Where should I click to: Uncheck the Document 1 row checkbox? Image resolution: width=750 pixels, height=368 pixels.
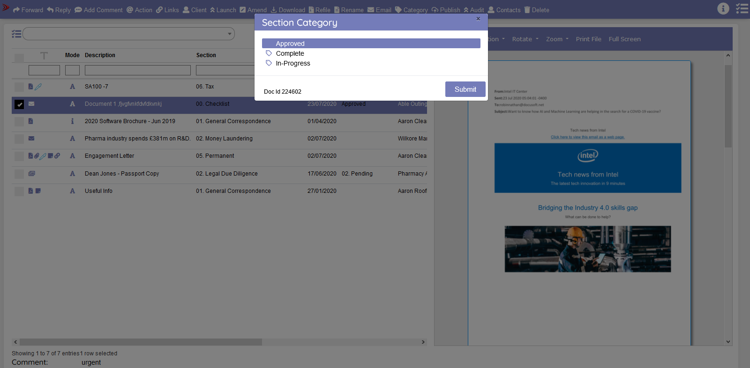pos(19,104)
